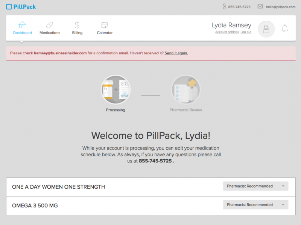The height and width of the screenshot is (225, 301).
Task: Switch to the Calendar tab label
Action: (105, 33)
